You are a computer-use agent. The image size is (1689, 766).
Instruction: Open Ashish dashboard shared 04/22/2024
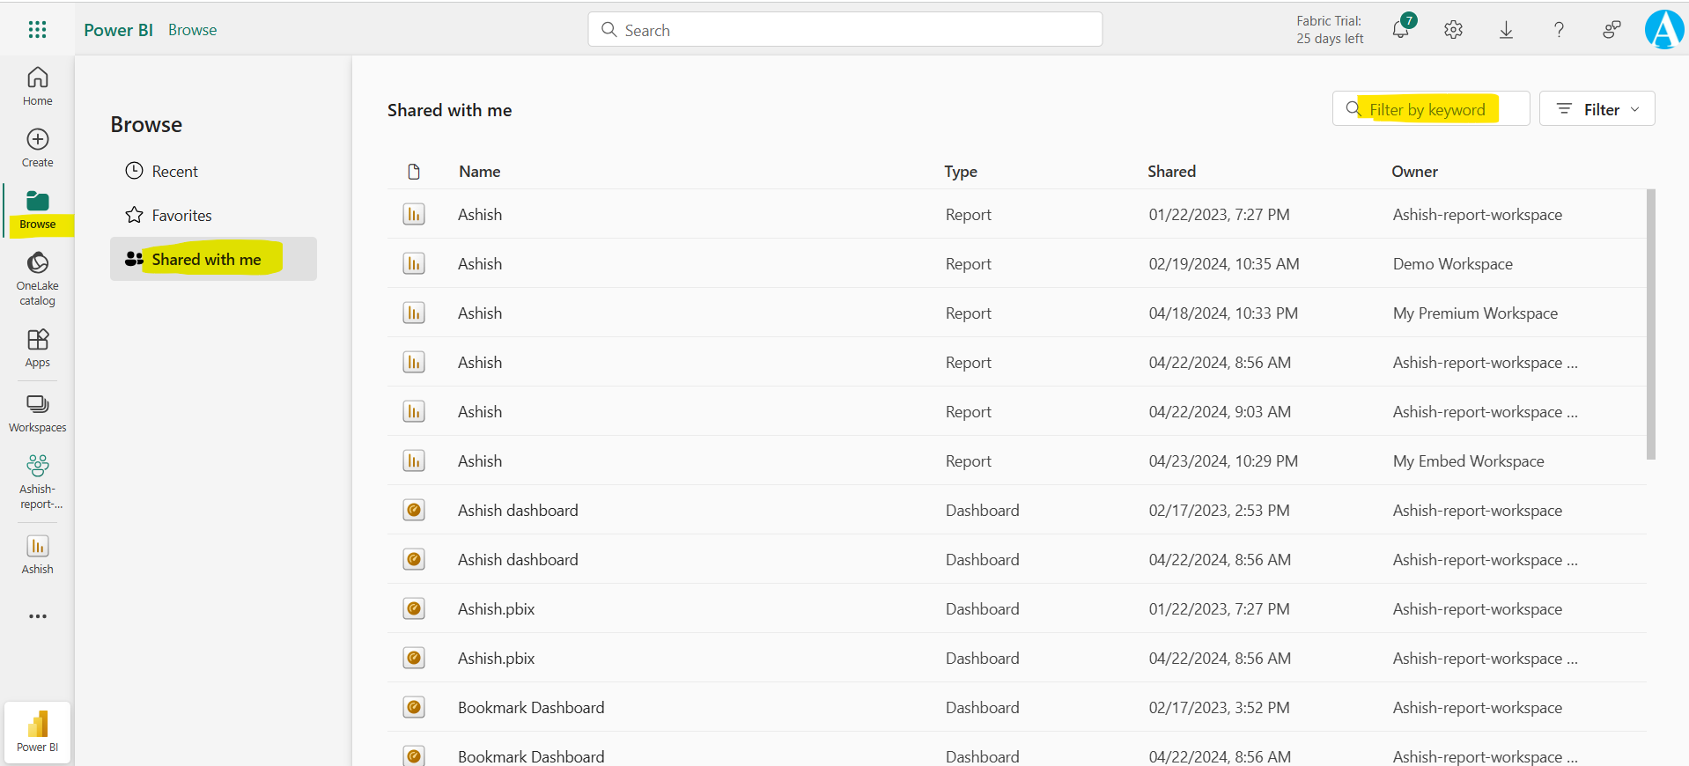click(x=518, y=559)
